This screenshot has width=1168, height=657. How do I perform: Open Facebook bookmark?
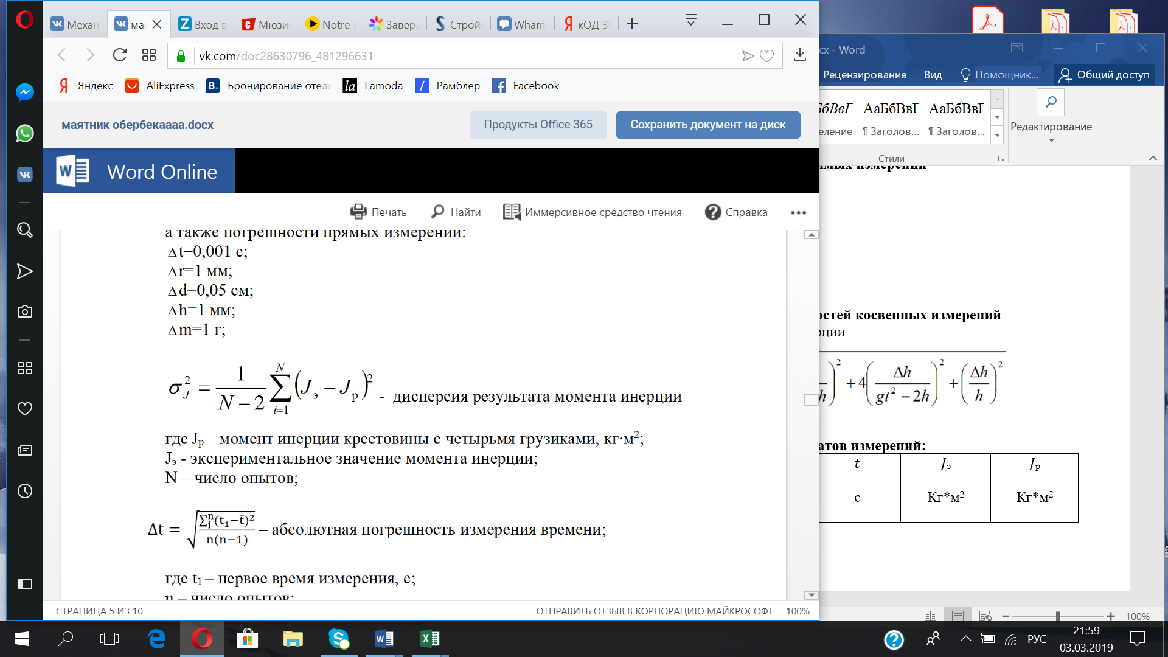point(526,86)
